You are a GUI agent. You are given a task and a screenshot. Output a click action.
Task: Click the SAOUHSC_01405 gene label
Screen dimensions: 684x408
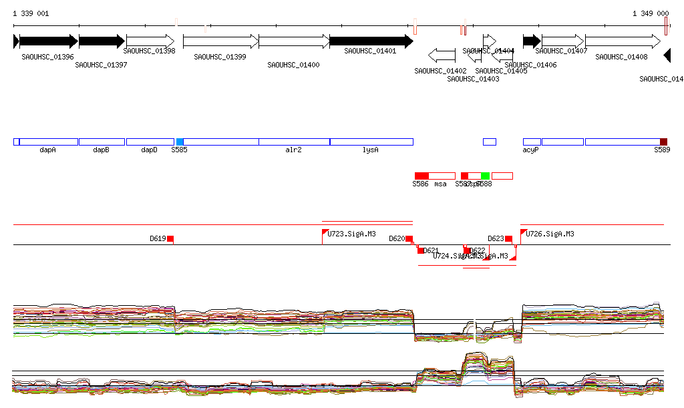coord(501,71)
